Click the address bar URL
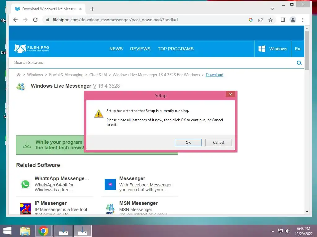 (115, 20)
